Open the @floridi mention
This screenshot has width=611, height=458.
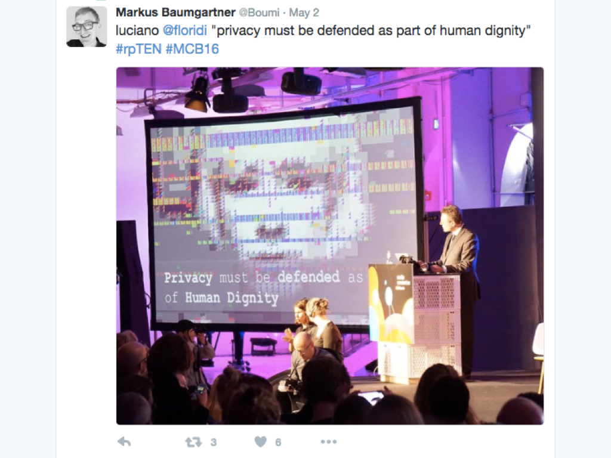pyautogui.click(x=185, y=30)
